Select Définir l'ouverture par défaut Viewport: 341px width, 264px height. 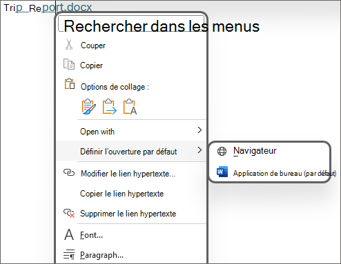pyautogui.click(x=131, y=151)
